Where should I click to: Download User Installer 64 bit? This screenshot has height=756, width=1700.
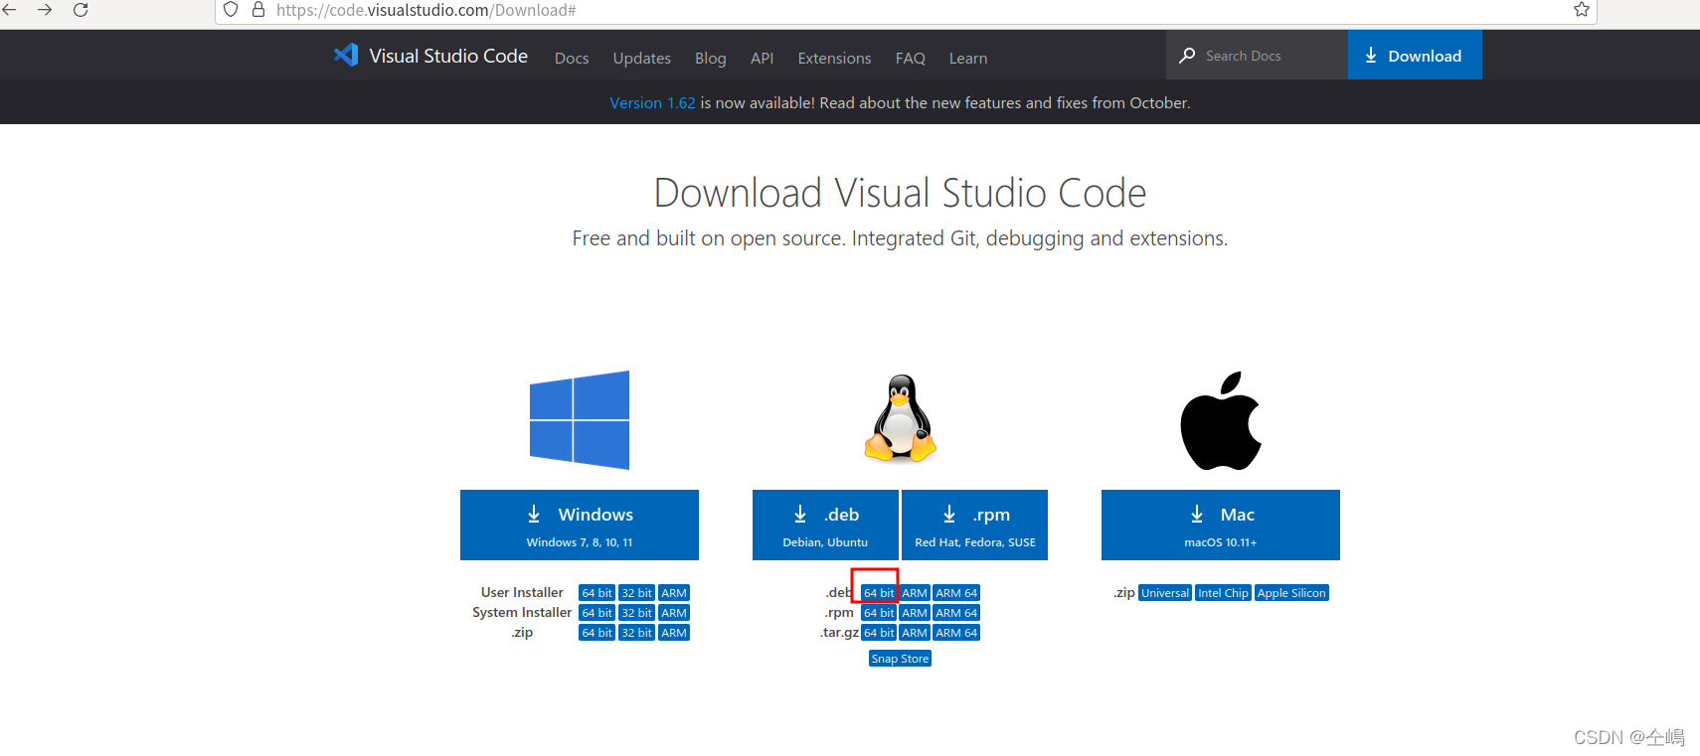(x=597, y=593)
